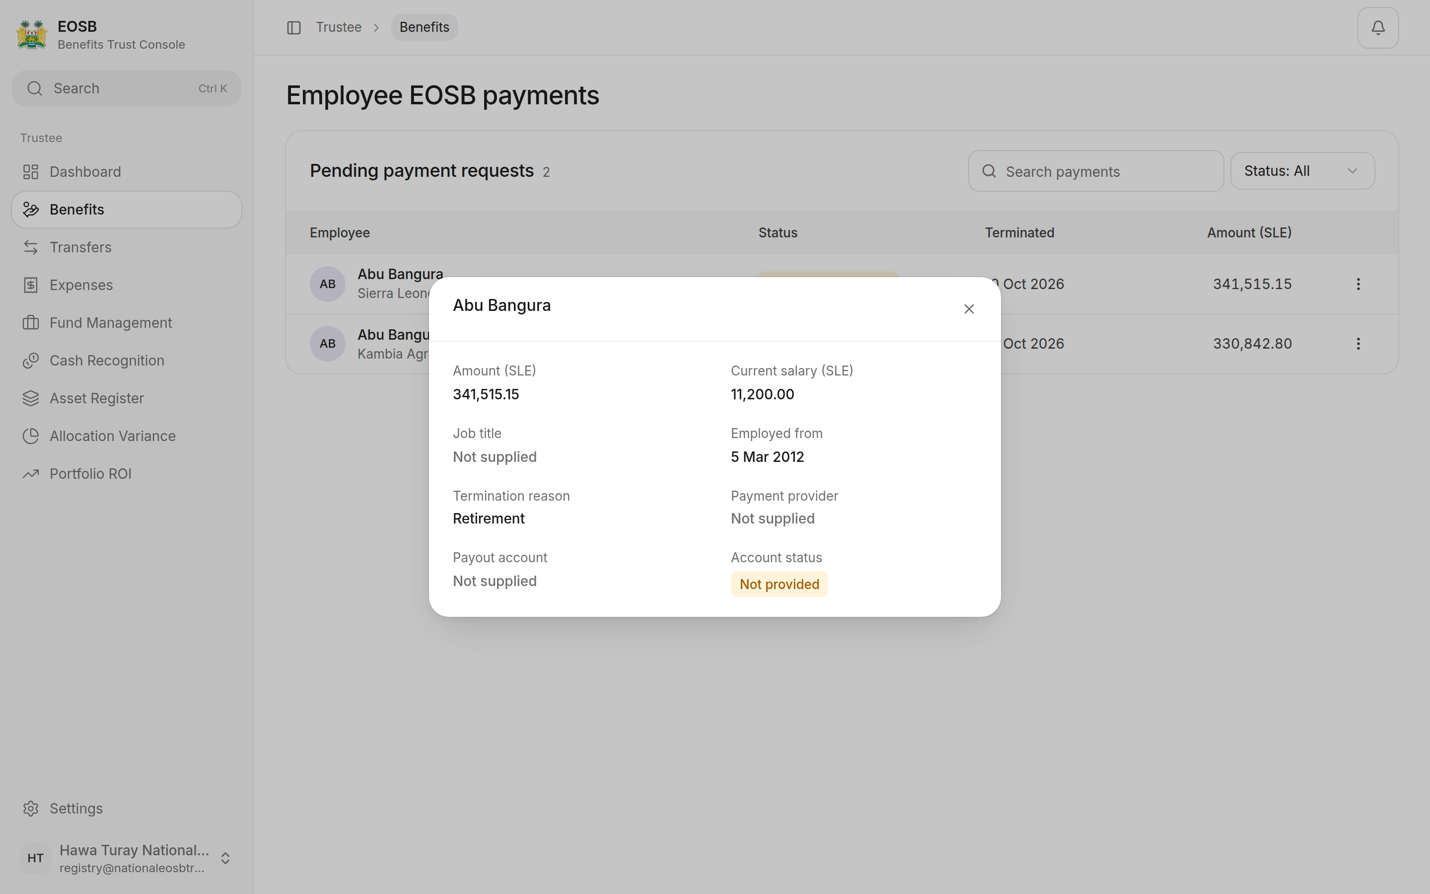This screenshot has width=1430, height=894.
Task: Click Trustee breadcrumb link
Action: (x=339, y=28)
